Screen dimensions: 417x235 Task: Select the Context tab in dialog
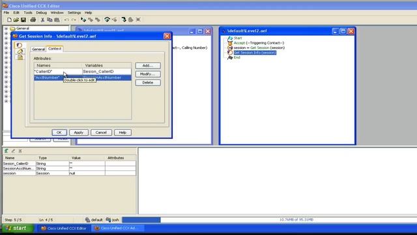[55, 49]
